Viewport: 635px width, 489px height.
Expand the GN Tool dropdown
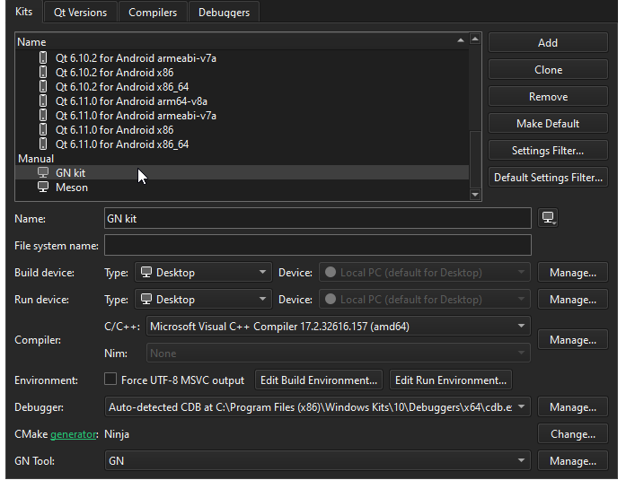(318, 460)
